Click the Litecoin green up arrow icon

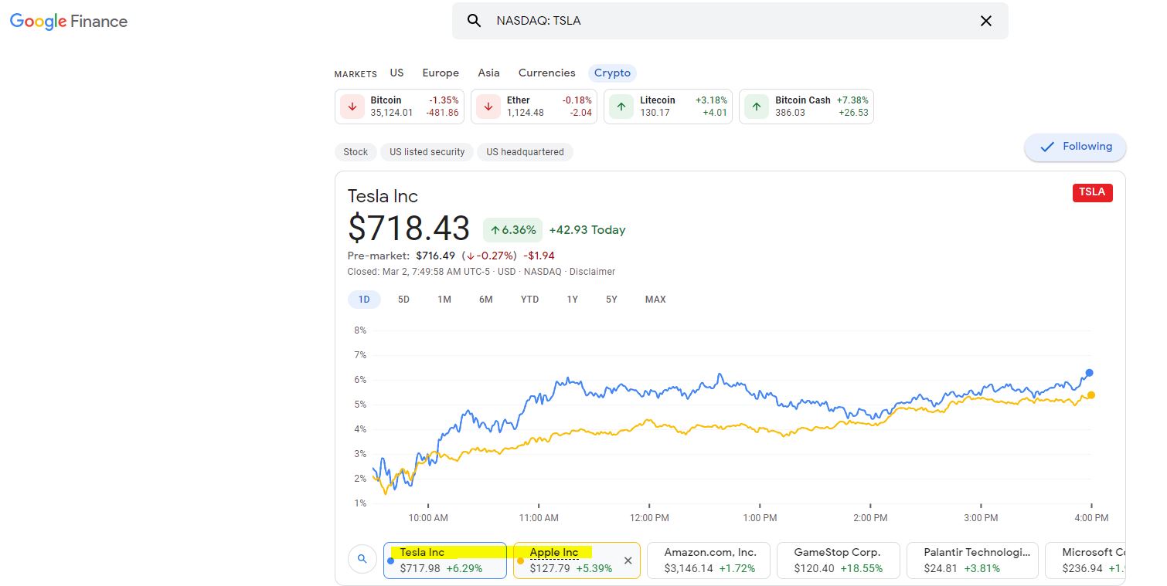(621, 107)
